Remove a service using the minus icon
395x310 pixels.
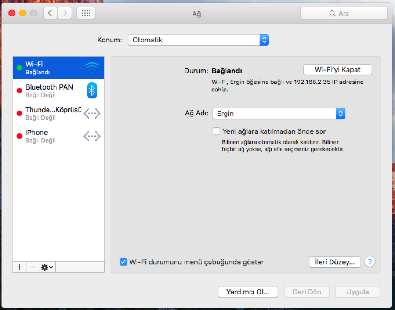point(32,267)
